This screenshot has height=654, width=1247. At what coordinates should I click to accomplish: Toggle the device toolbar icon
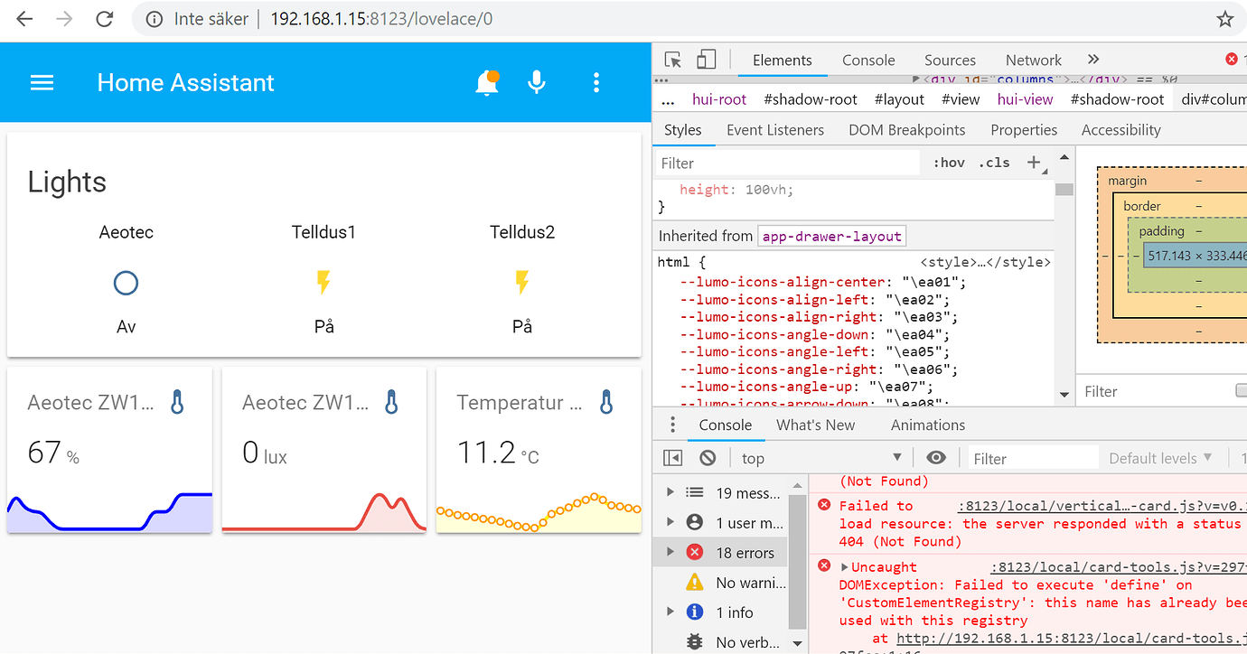click(x=706, y=60)
